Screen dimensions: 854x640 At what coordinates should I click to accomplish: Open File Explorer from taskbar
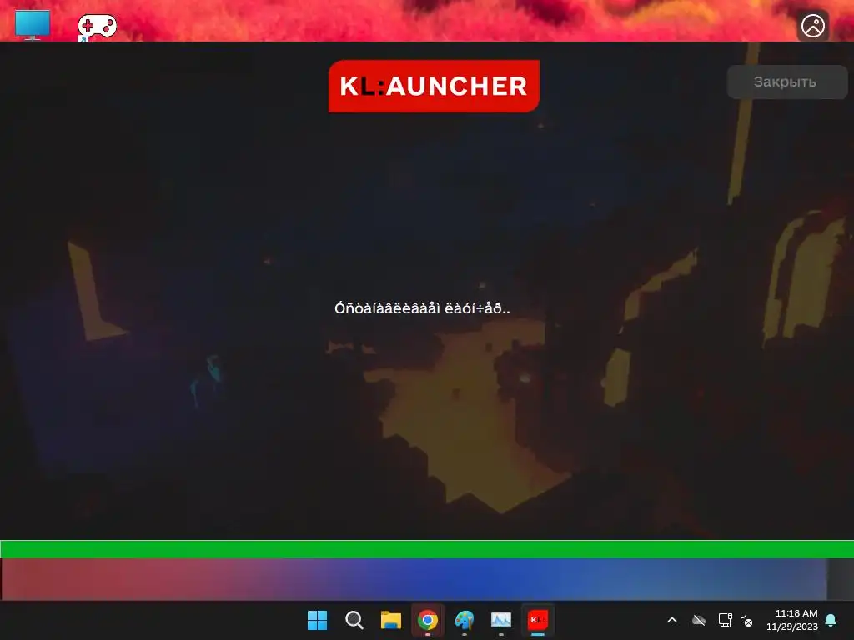(x=390, y=620)
